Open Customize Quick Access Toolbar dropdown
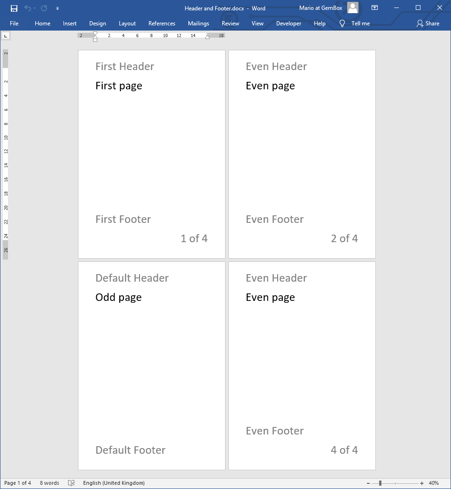The height and width of the screenshot is (489, 451). pos(57,8)
